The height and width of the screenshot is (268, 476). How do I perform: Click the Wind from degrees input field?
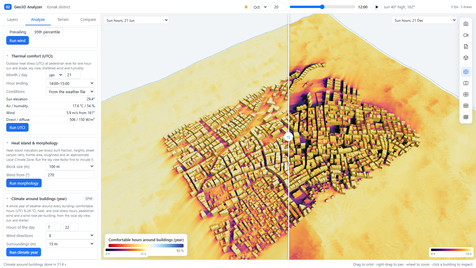[x=70, y=175]
